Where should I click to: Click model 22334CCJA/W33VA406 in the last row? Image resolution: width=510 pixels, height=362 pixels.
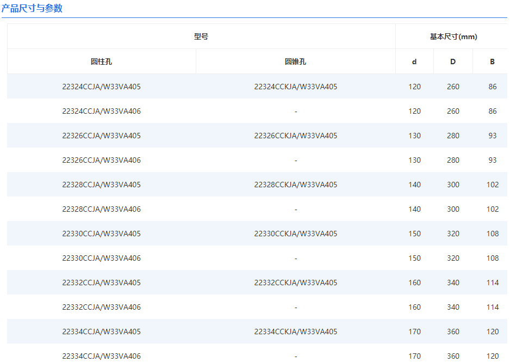point(101,356)
